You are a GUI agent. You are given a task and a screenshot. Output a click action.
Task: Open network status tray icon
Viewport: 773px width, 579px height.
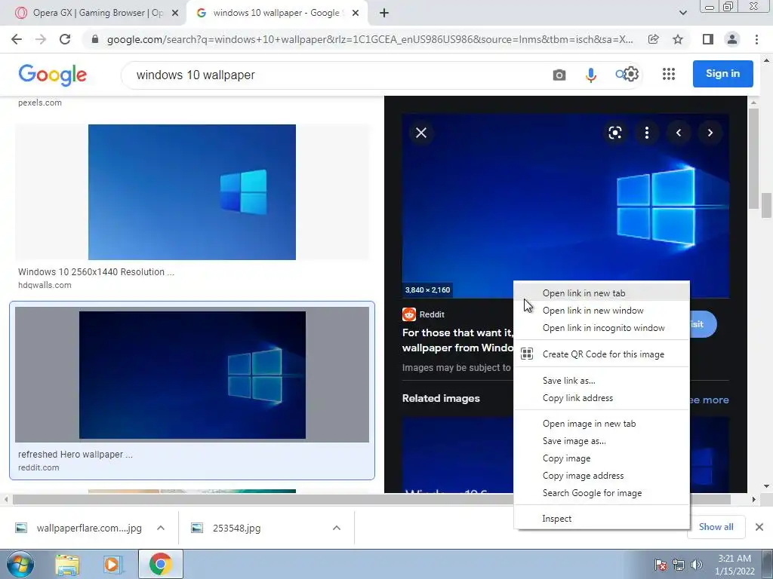point(679,565)
